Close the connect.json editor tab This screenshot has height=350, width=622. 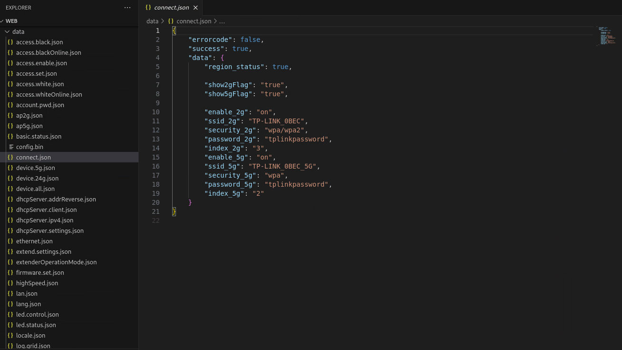click(x=195, y=8)
